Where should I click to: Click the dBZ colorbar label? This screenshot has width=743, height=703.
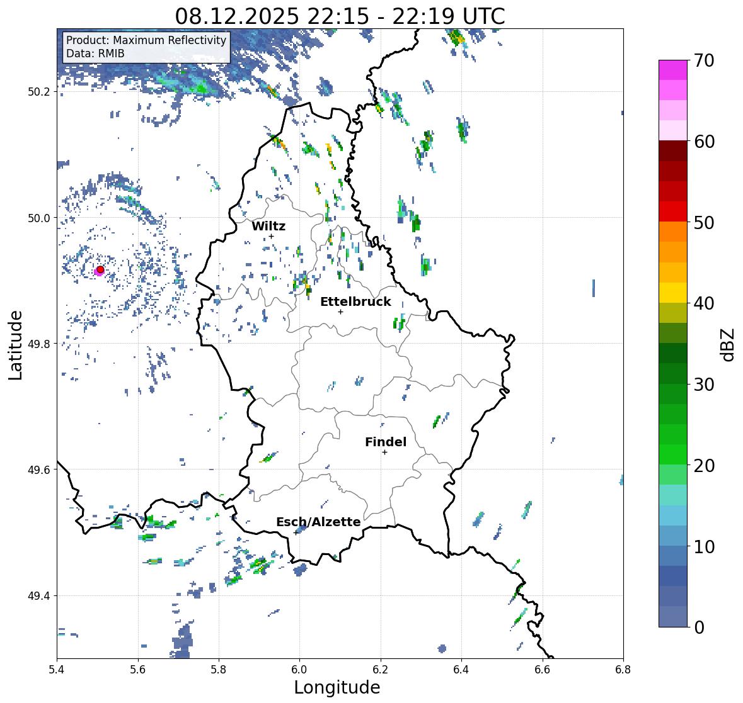[729, 345]
